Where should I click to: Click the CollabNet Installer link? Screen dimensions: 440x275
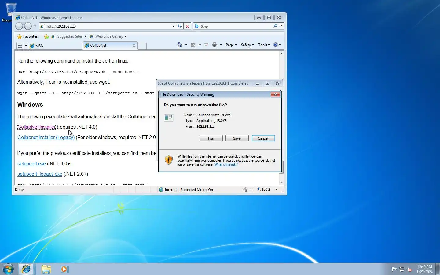click(36, 127)
